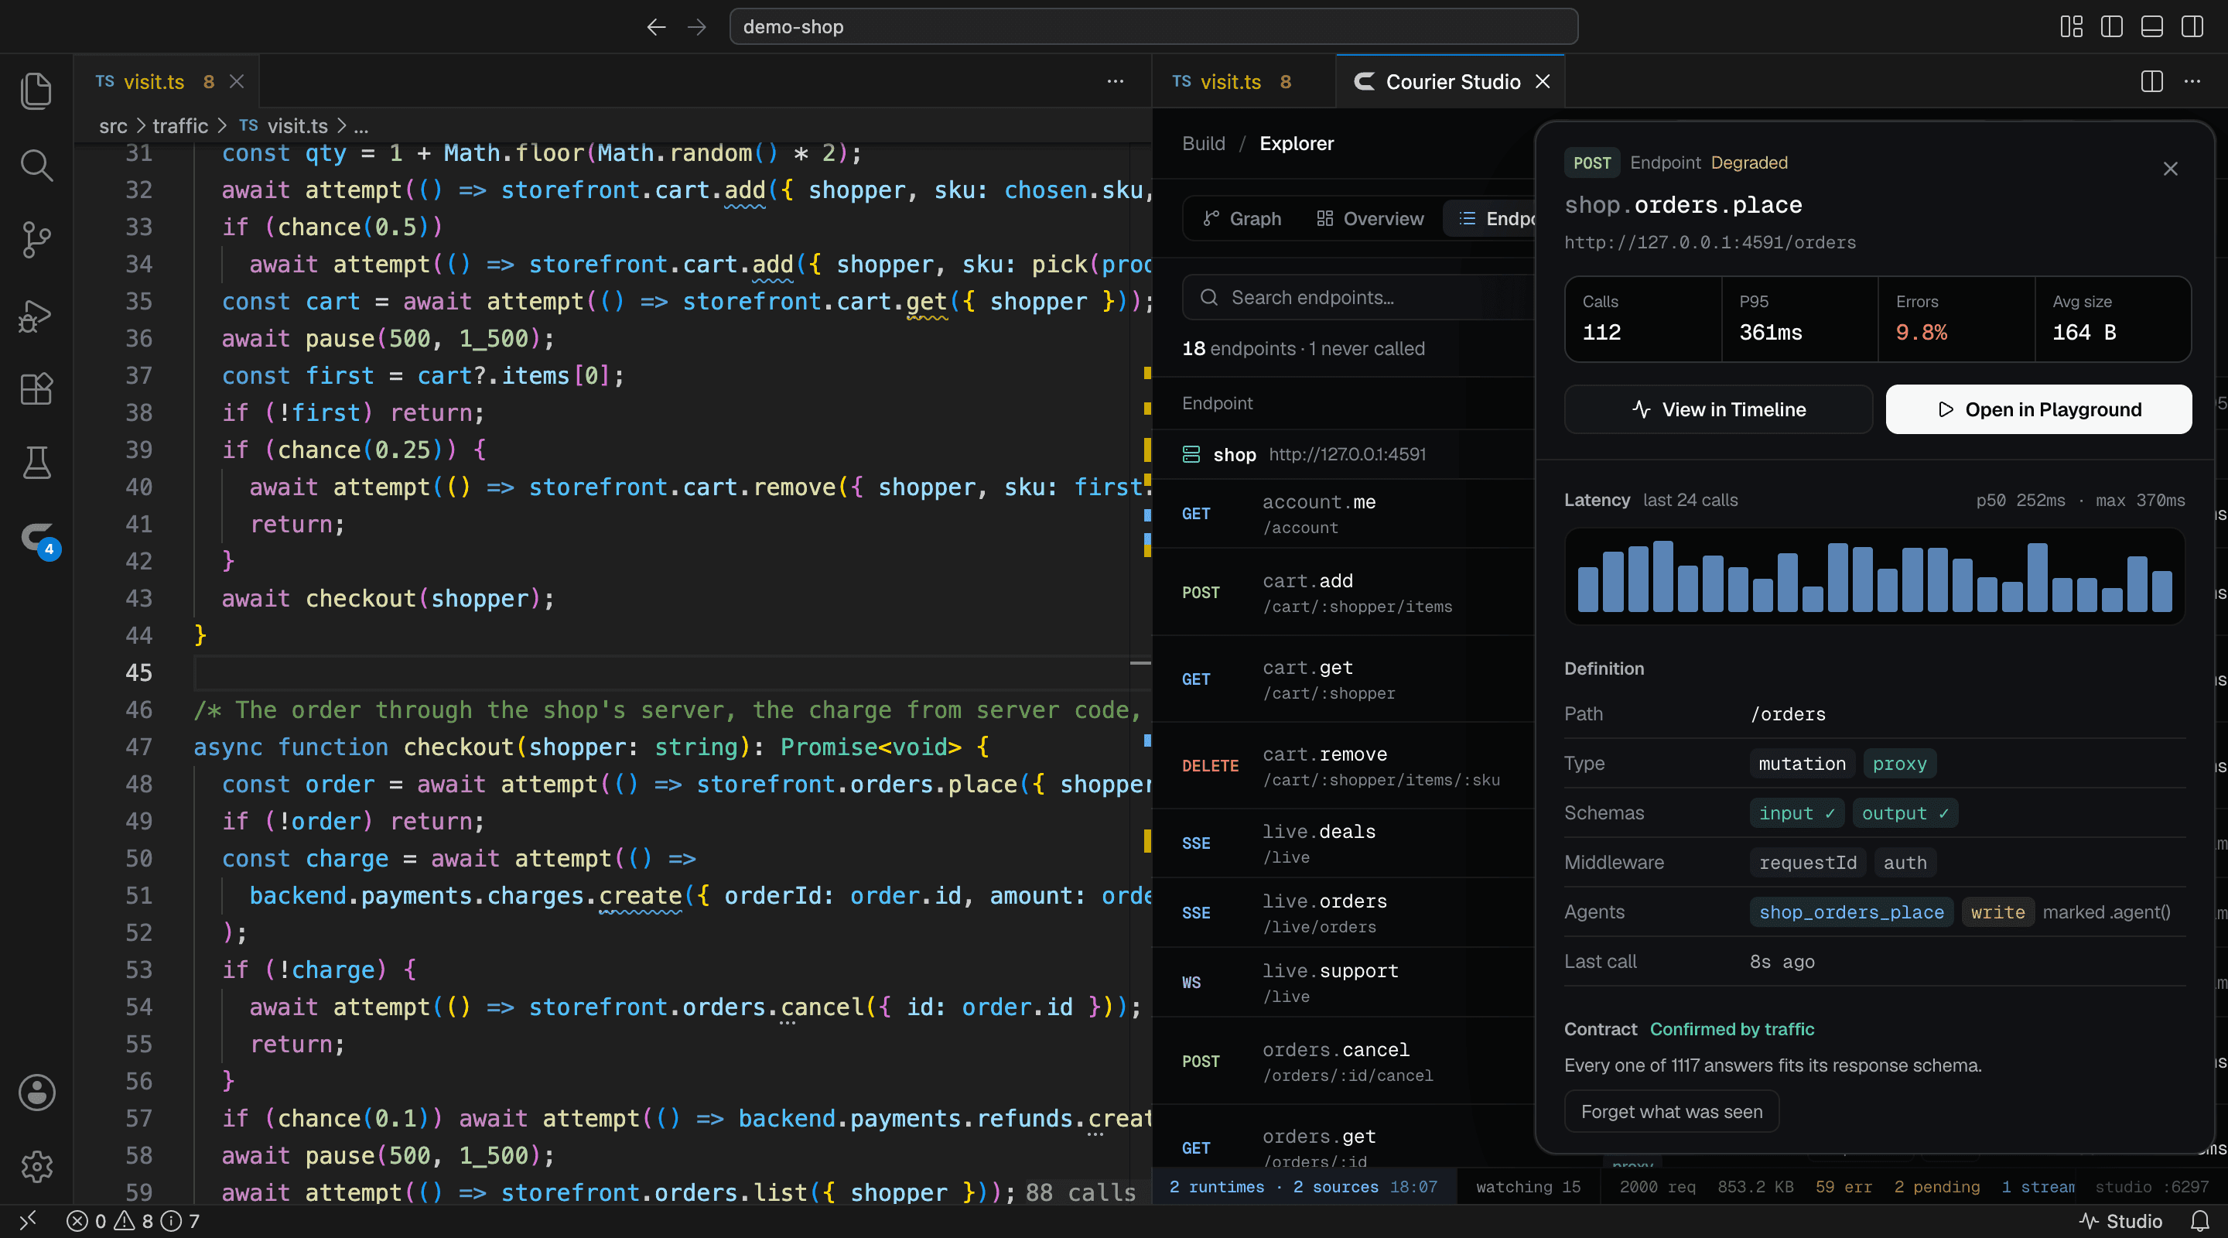Switch to Graph view tab

pyautogui.click(x=1242, y=218)
